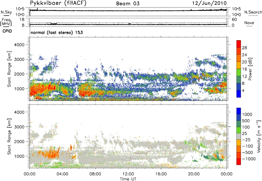Click the '-500' velocity colorbar tick value

click(247, 153)
